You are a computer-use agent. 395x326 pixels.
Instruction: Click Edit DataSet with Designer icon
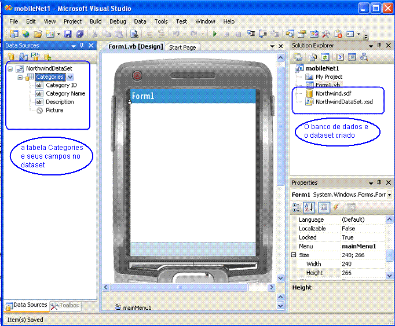[x=23, y=57]
